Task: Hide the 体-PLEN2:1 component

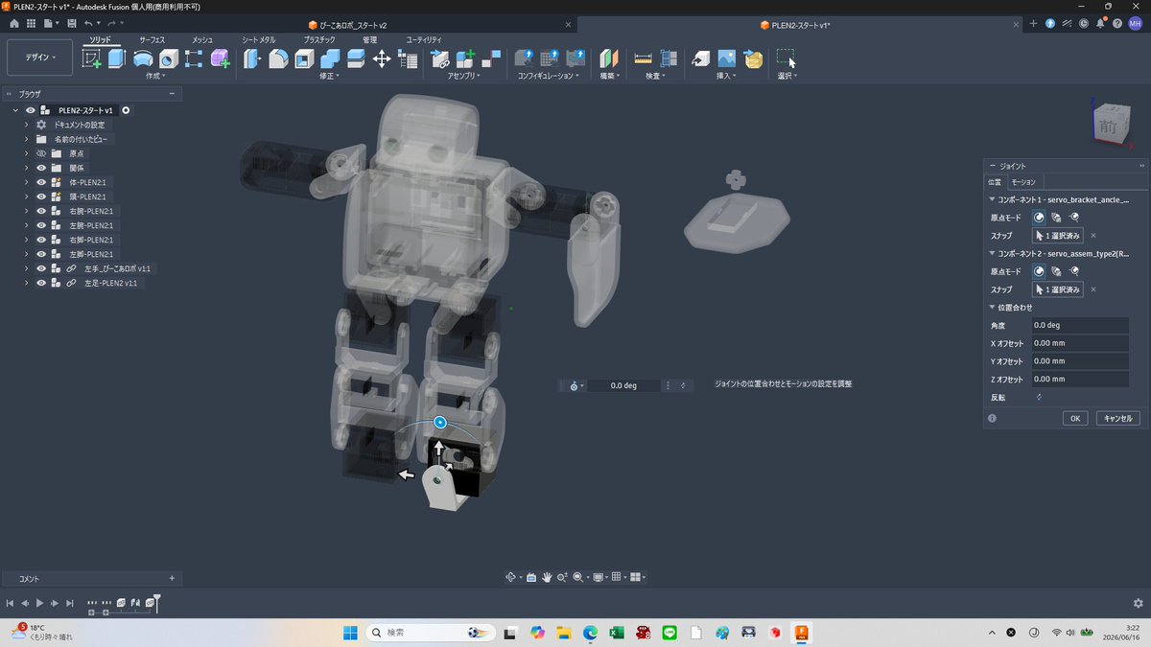Action: tap(41, 182)
